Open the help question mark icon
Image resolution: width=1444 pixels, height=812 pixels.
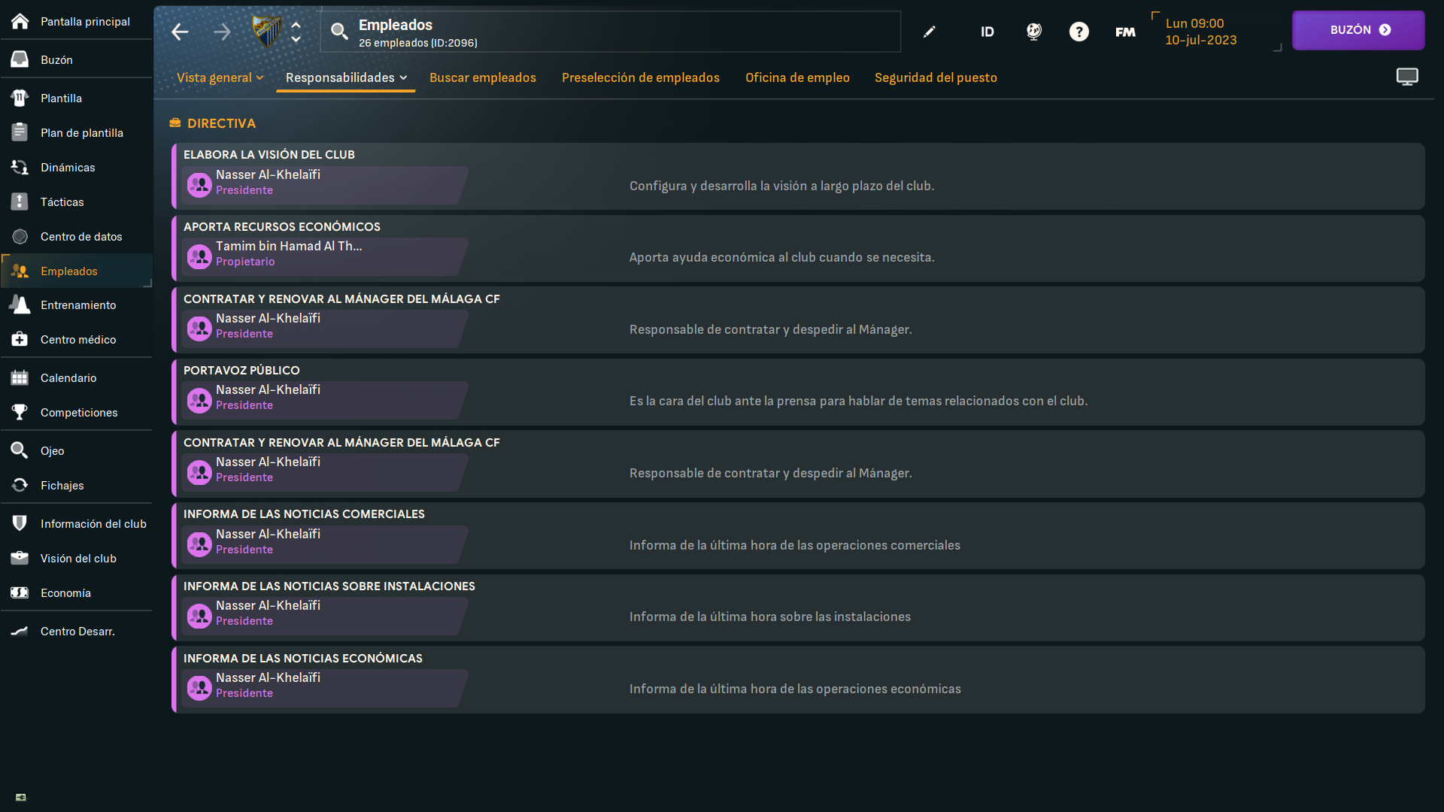[x=1079, y=32]
